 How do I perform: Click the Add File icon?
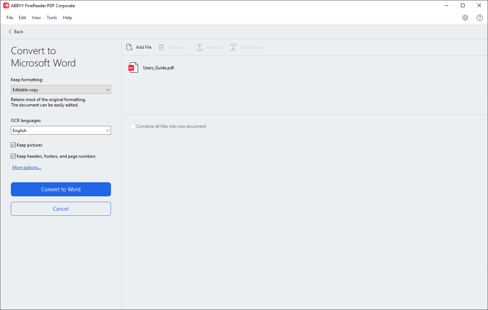[129, 47]
